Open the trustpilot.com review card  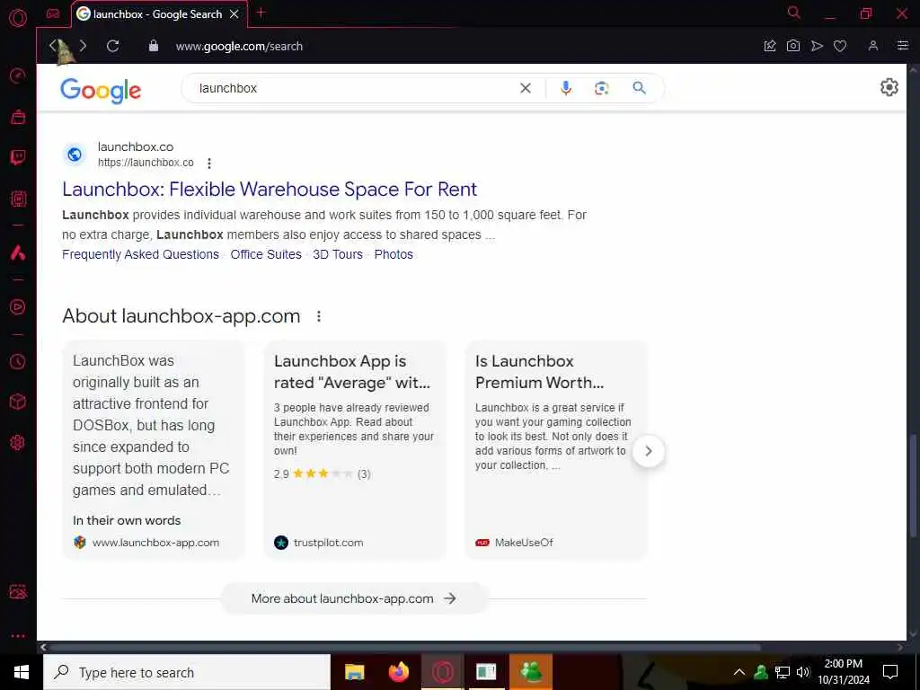tap(355, 450)
